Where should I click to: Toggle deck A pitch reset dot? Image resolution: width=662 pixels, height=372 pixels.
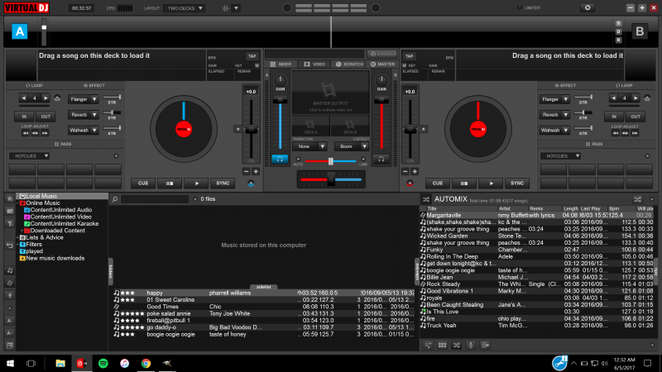[237, 129]
